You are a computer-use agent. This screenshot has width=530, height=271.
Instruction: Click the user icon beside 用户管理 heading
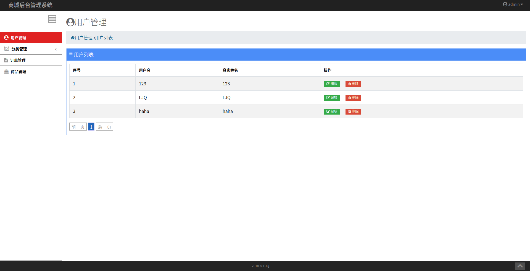(x=70, y=22)
